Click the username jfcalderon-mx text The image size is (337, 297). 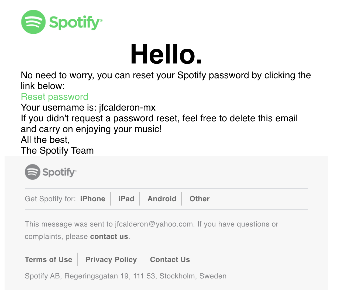coord(127,108)
